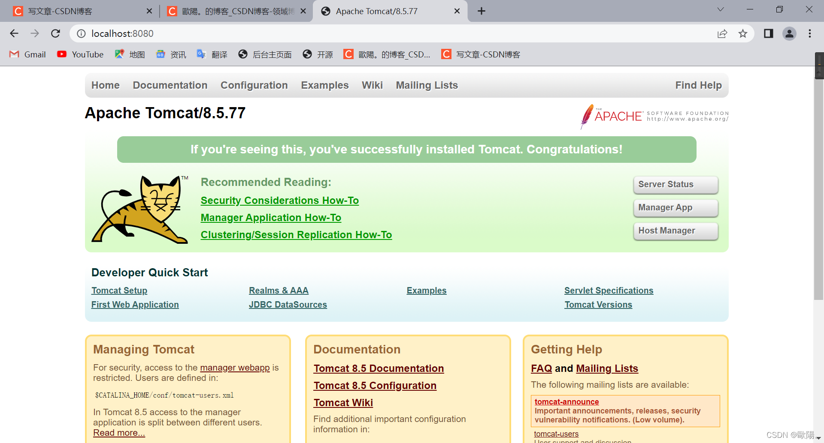Click the Host Manager button
The image size is (824, 443).
click(x=676, y=230)
